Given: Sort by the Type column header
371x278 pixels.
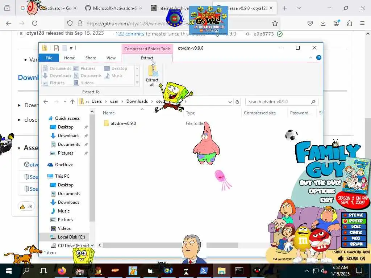Looking at the screenshot, I should 190,113.
